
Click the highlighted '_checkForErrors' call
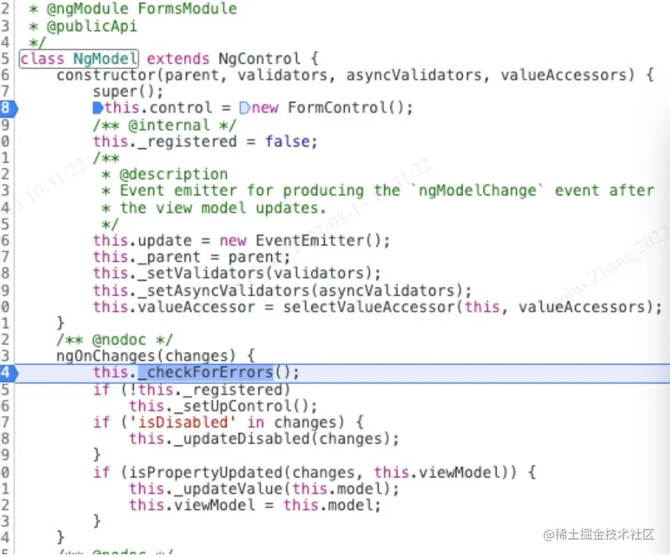205,373
